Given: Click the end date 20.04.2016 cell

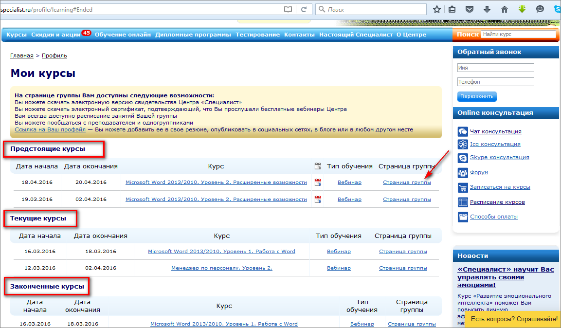Looking at the screenshot, I should 91,182.
